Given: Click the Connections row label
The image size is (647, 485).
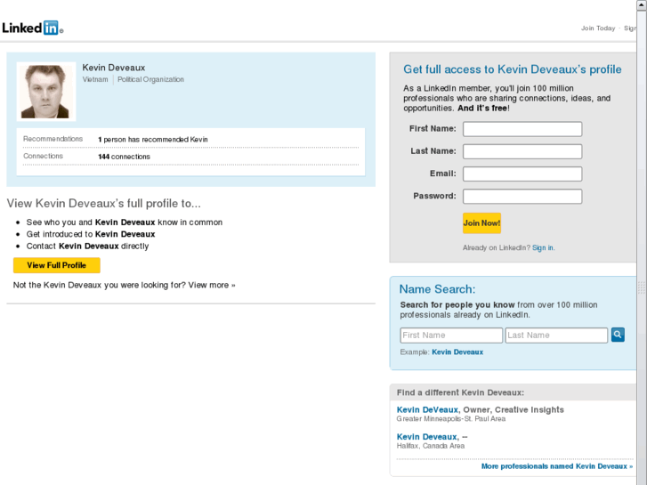Looking at the screenshot, I should tap(43, 156).
